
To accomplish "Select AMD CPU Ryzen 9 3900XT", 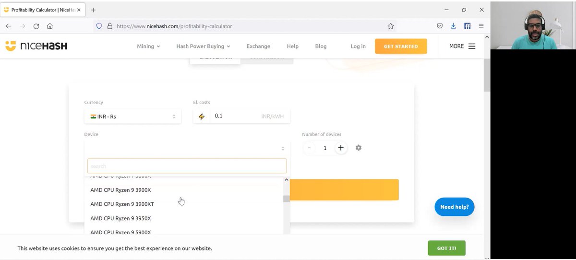I will click(x=185, y=204).
